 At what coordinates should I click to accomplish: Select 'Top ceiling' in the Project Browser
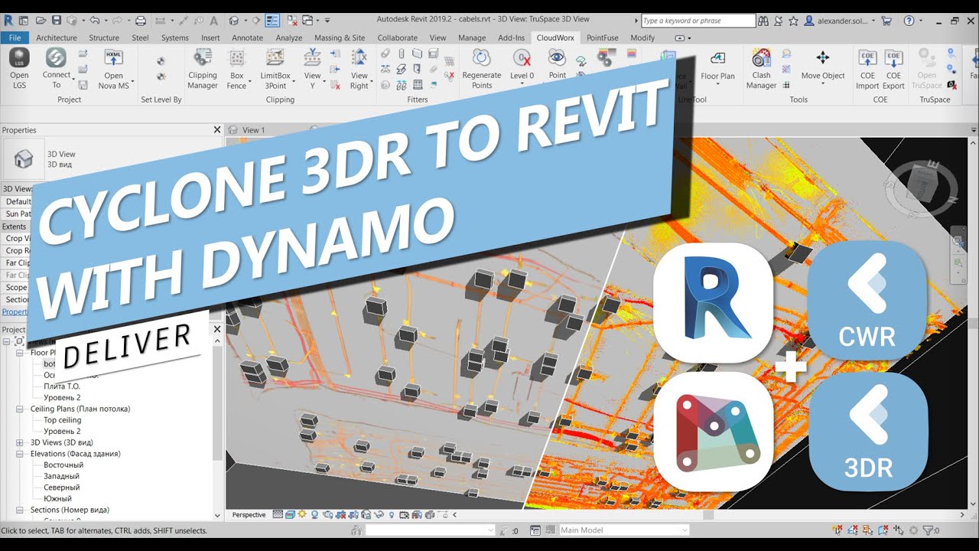tap(62, 420)
